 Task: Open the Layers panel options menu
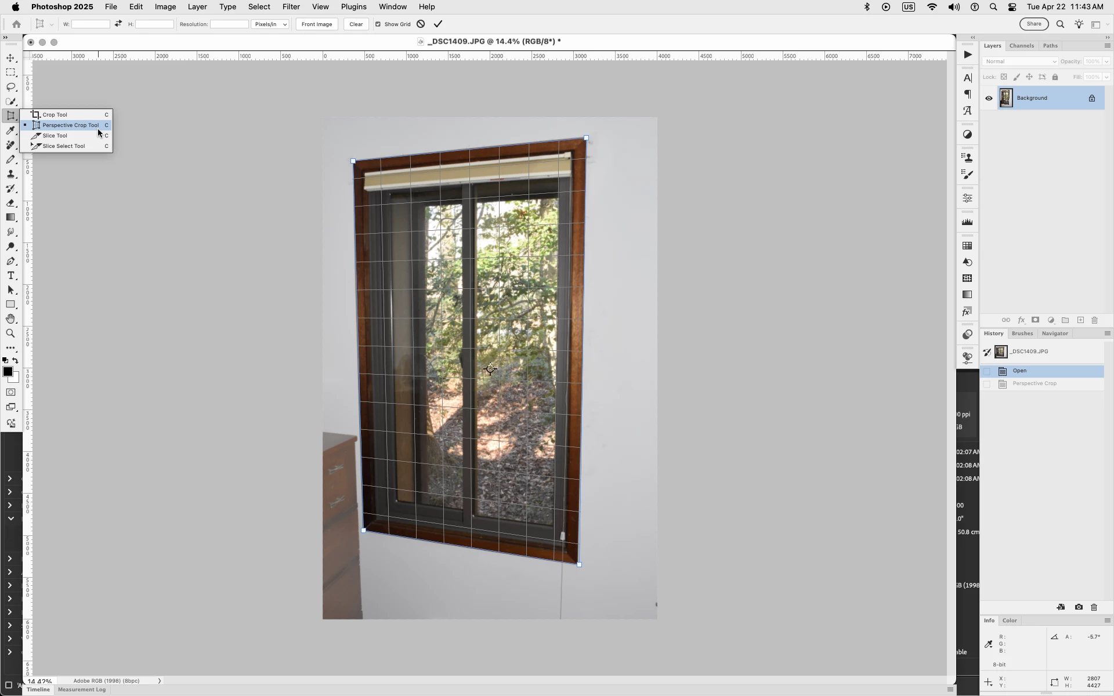pos(1107,46)
